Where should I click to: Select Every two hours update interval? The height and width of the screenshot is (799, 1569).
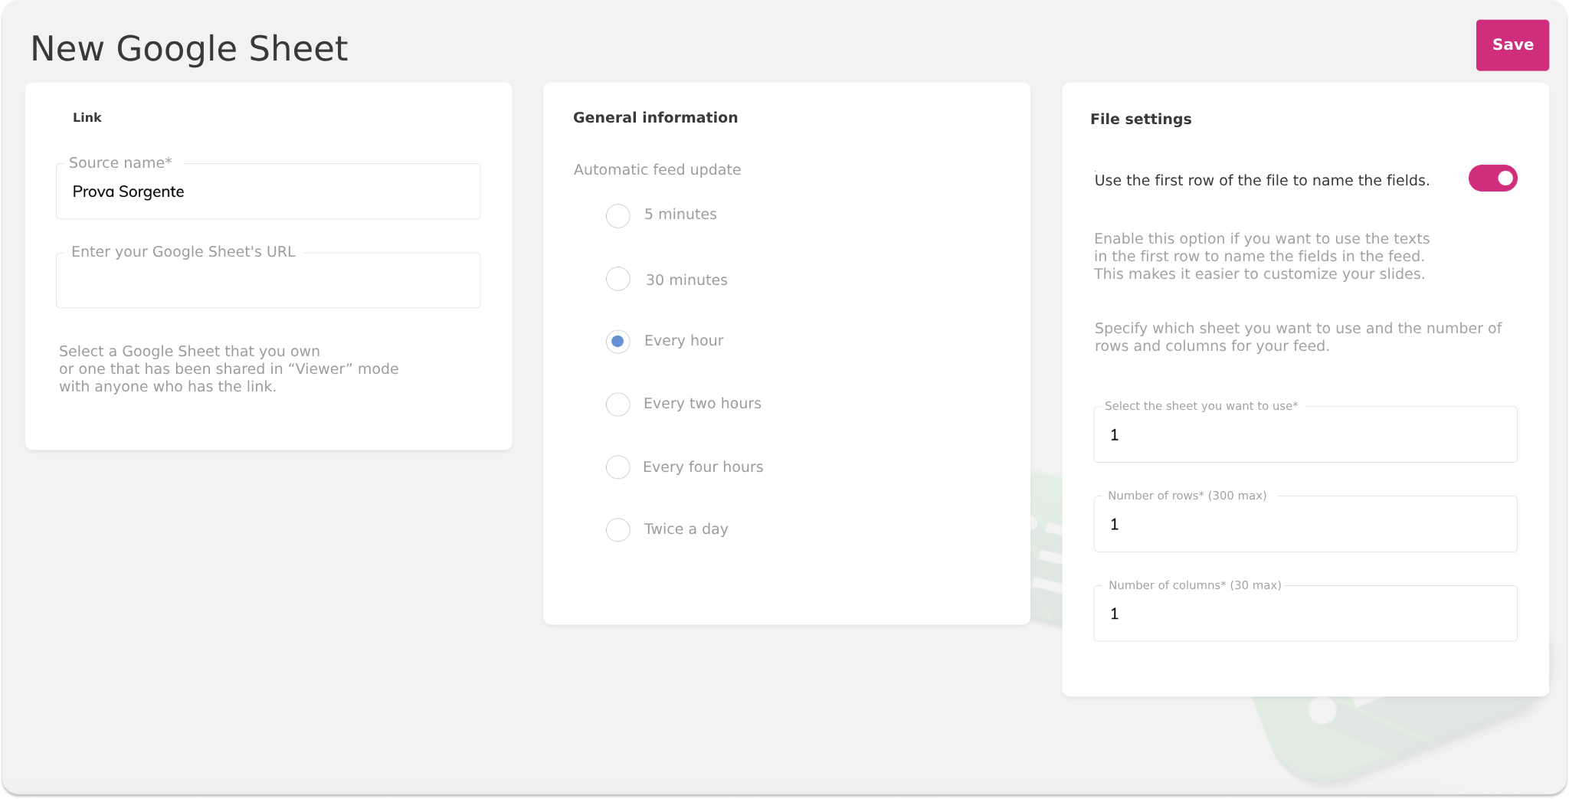pos(618,404)
